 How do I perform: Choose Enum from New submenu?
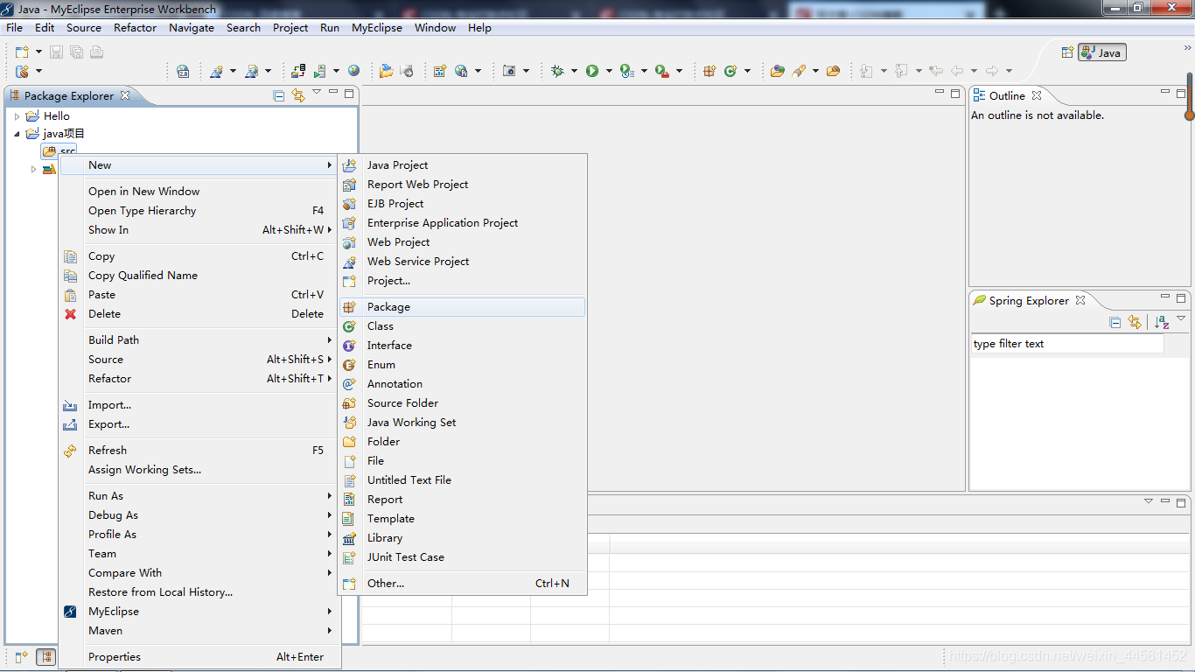462,365
